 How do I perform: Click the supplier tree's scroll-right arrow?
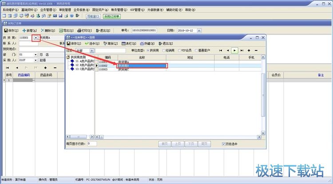92,137
